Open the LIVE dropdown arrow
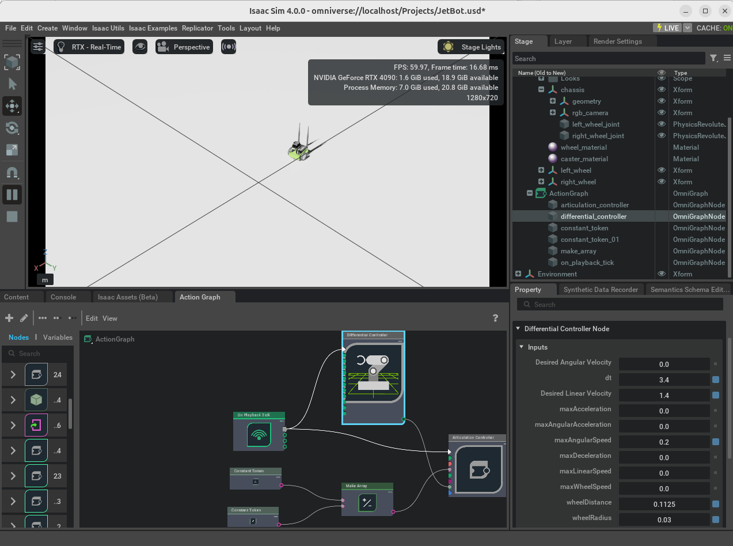 [688, 28]
